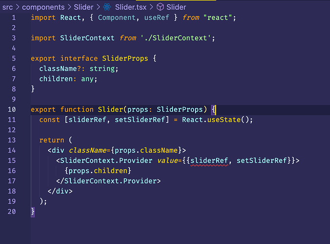Click the cube symbol icon in breadcrumbs
330x244 pixels.
click(x=159, y=7)
